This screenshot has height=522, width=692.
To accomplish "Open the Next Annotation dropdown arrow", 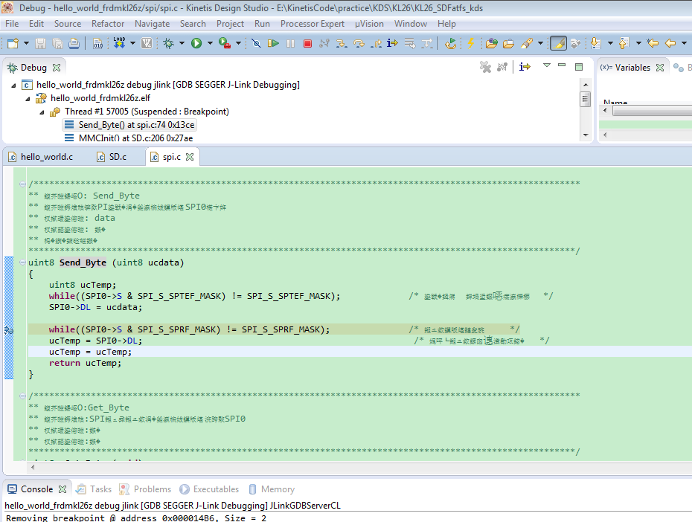I will coord(610,43).
